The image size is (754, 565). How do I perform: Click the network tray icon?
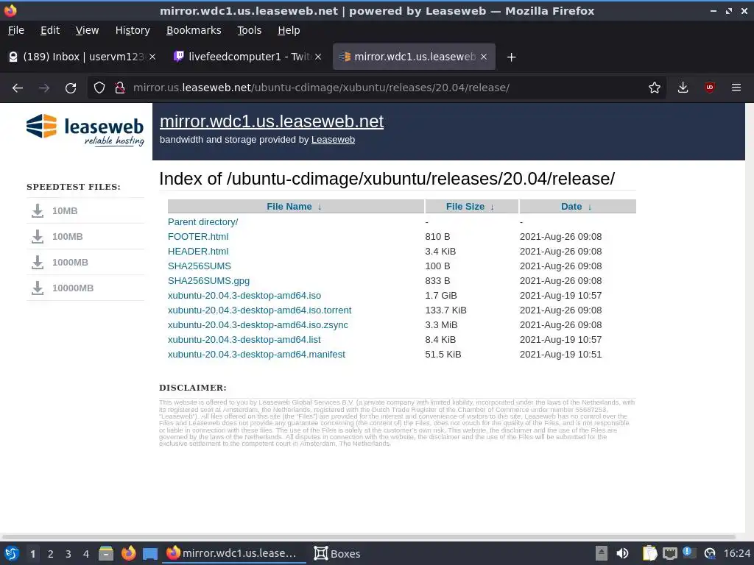(669, 554)
